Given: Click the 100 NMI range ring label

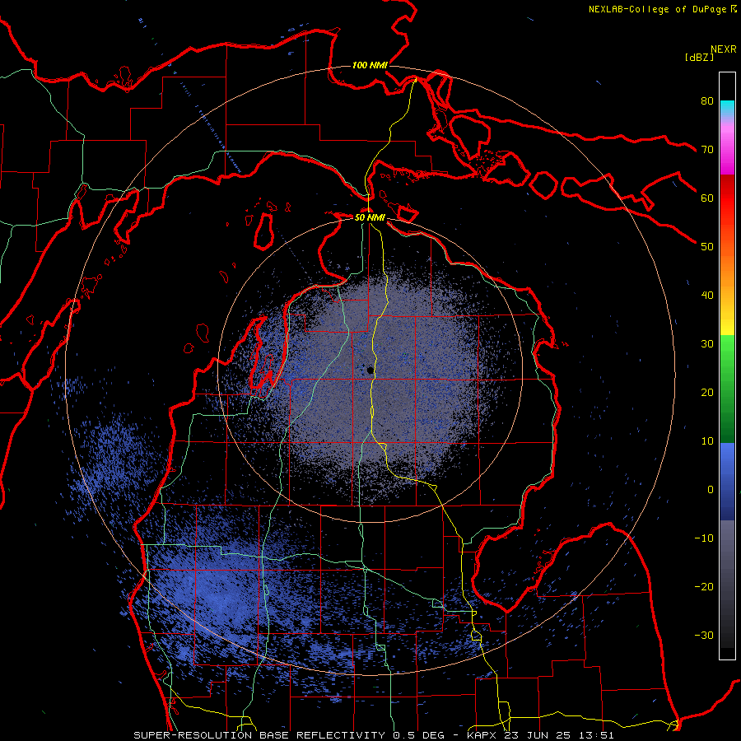Looking at the screenshot, I should pos(370,65).
